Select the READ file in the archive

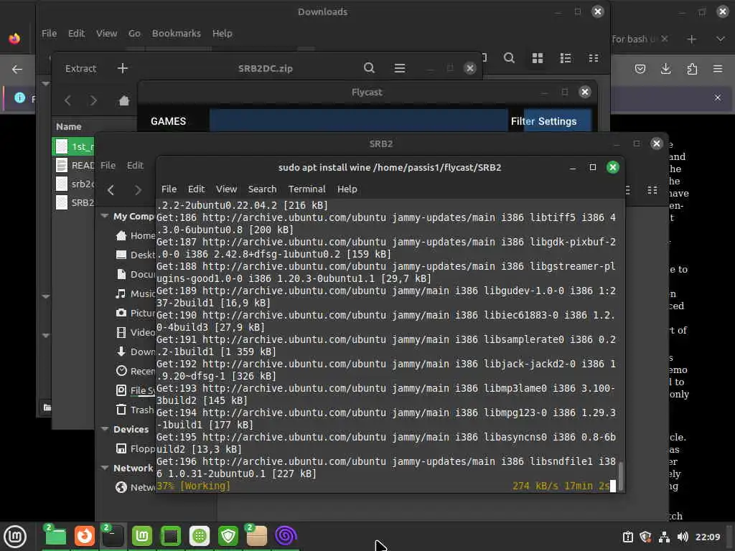(x=73, y=165)
